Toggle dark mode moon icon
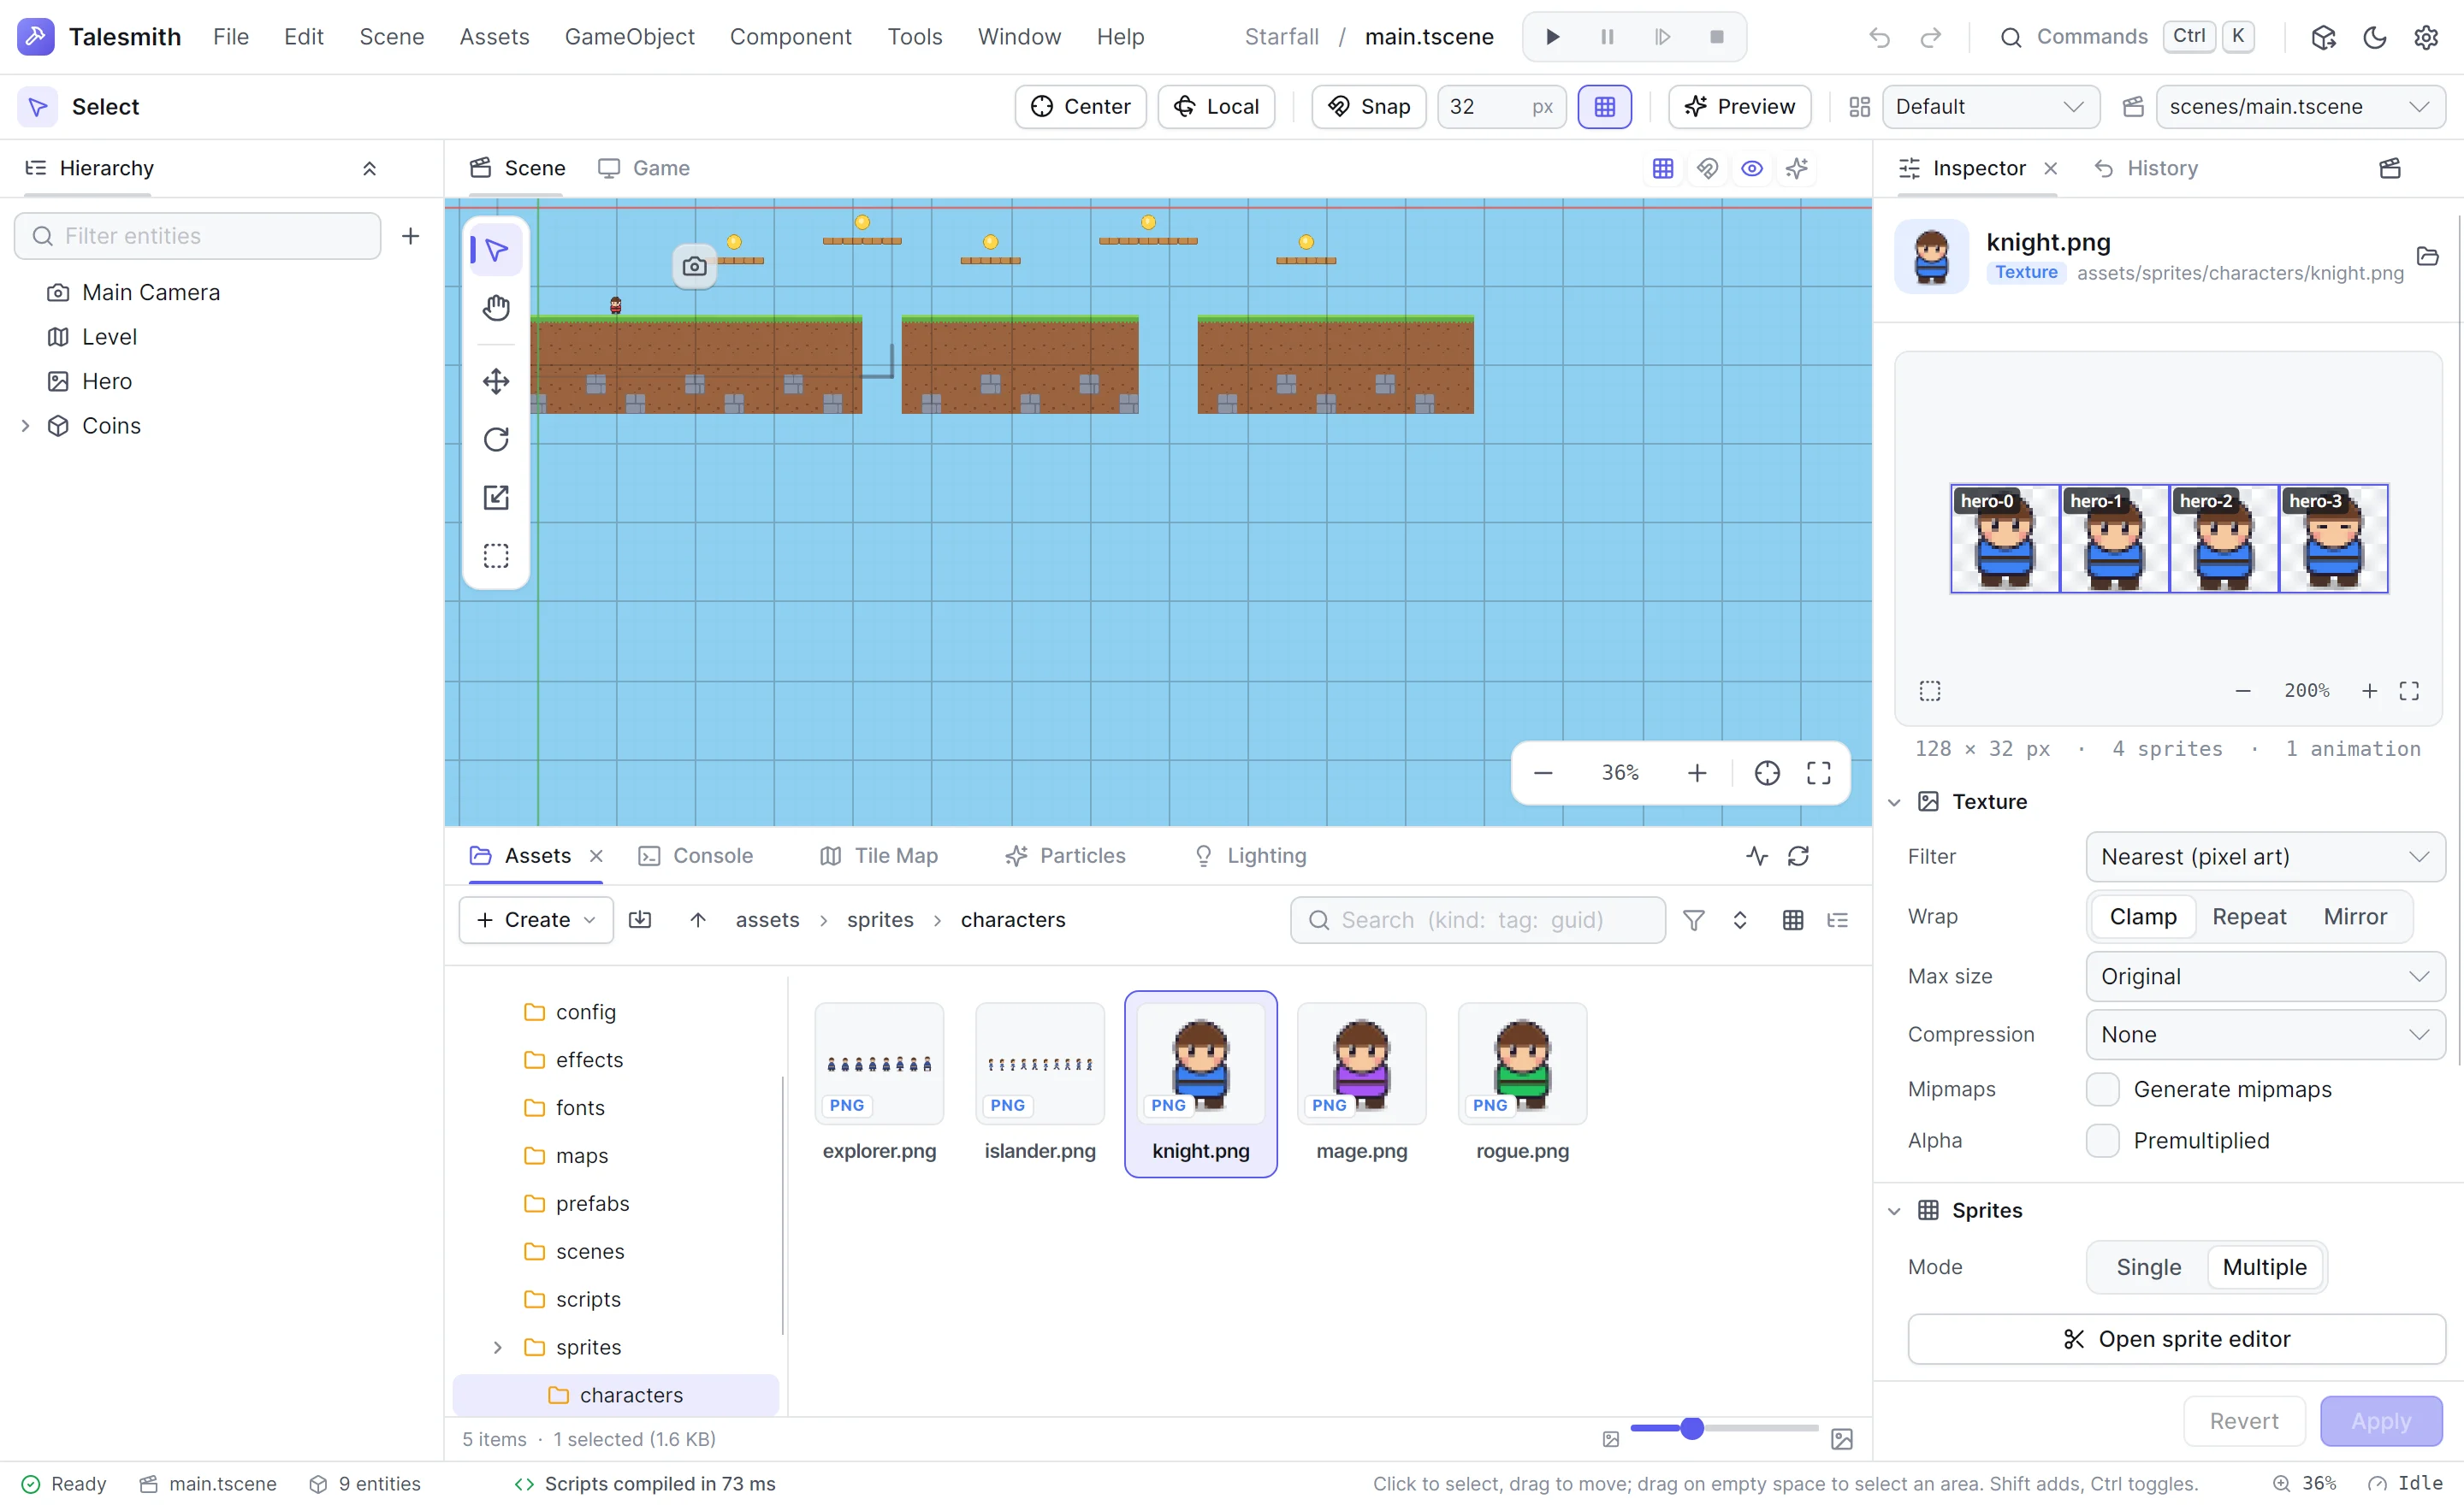Image resolution: width=2464 pixels, height=1505 pixels. (2375, 37)
